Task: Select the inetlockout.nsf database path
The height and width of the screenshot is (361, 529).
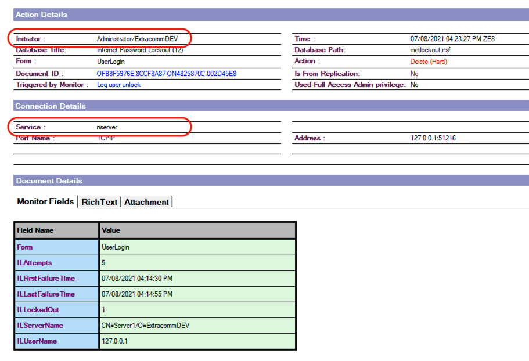Action: [x=430, y=50]
